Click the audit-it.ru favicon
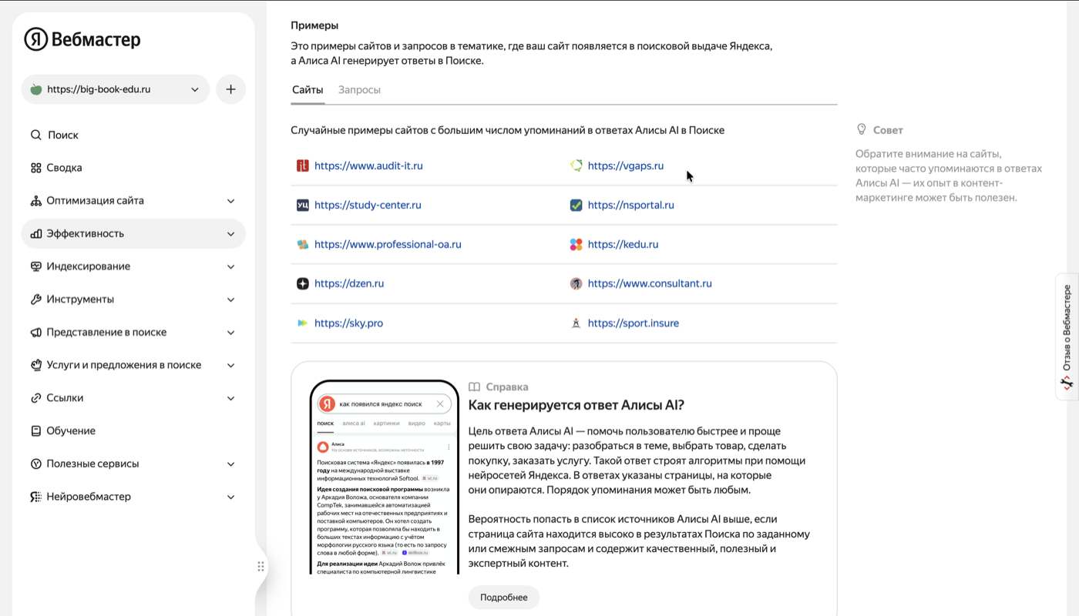The width and height of the screenshot is (1079, 616). 303,166
